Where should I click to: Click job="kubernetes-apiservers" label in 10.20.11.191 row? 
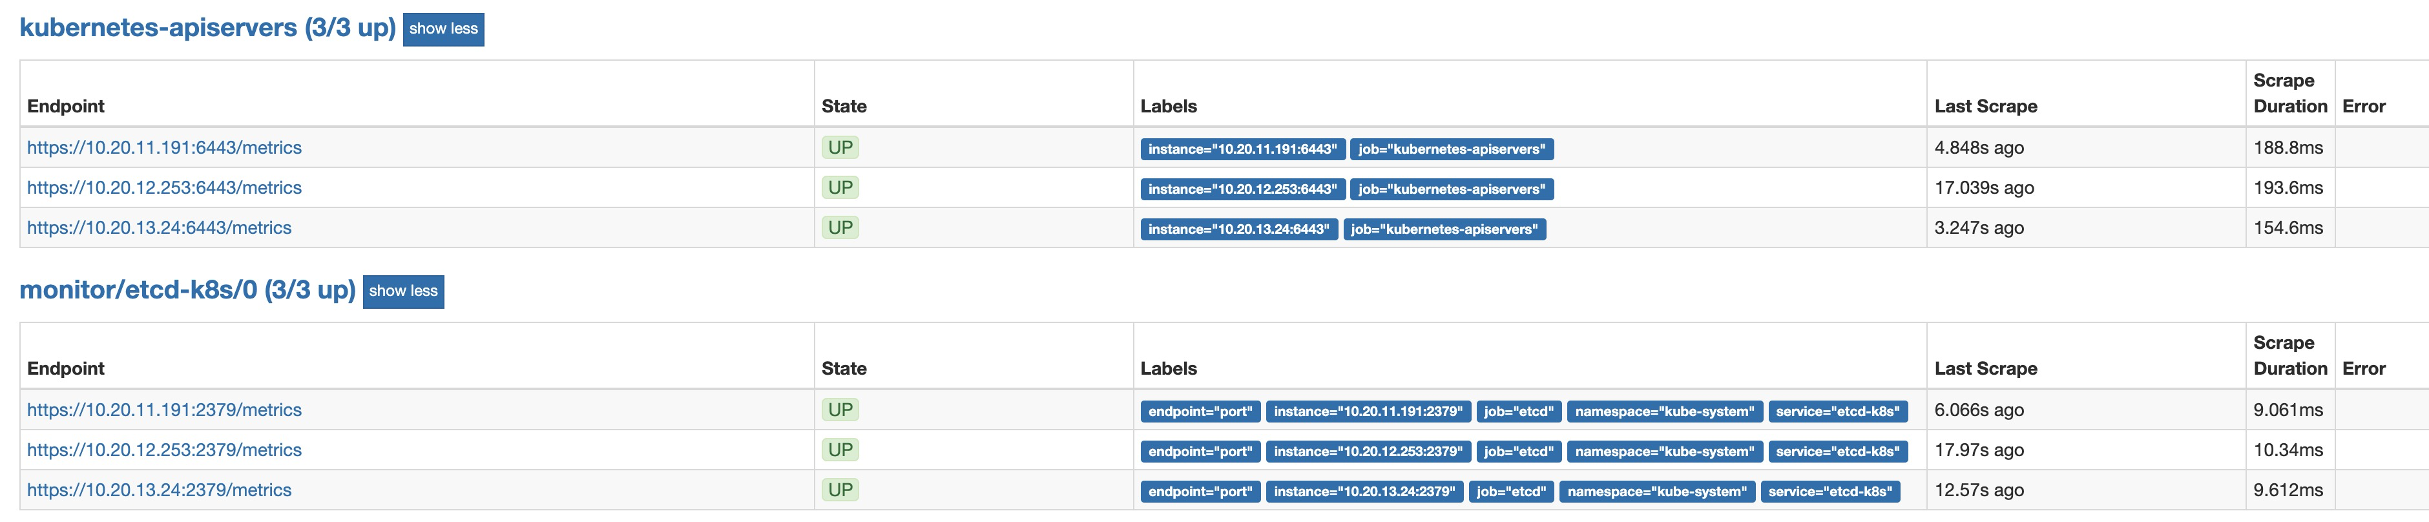tap(1452, 149)
